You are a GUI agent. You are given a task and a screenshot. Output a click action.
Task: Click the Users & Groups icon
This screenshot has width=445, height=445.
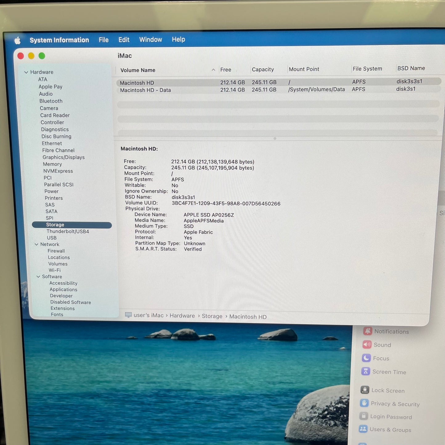(x=363, y=429)
